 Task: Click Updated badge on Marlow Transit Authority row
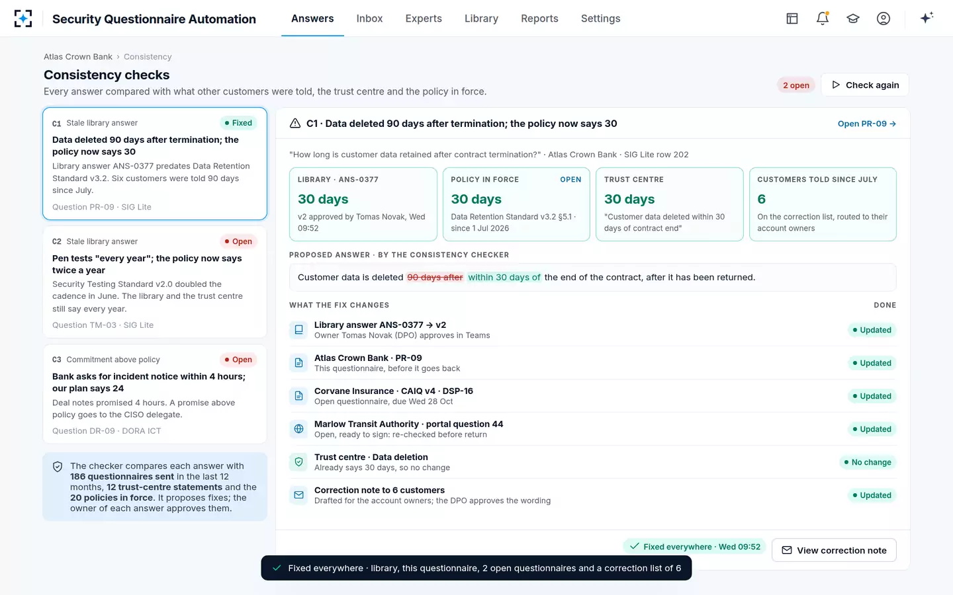click(872, 429)
